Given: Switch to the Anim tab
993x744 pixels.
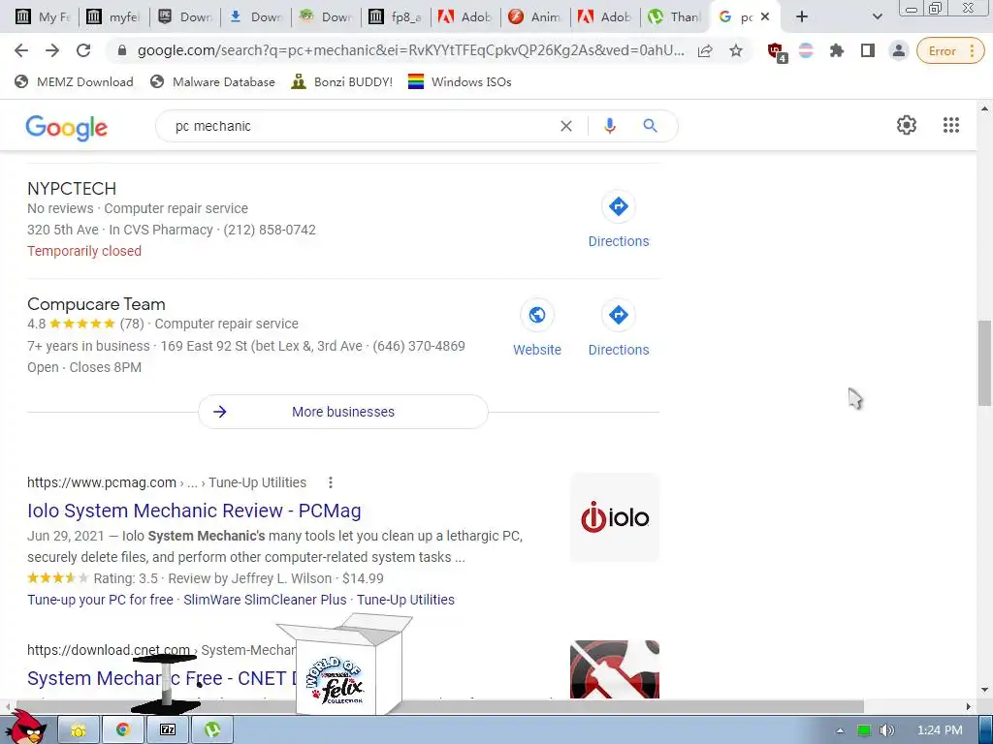Looking at the screenshot, I should (535, 17).
